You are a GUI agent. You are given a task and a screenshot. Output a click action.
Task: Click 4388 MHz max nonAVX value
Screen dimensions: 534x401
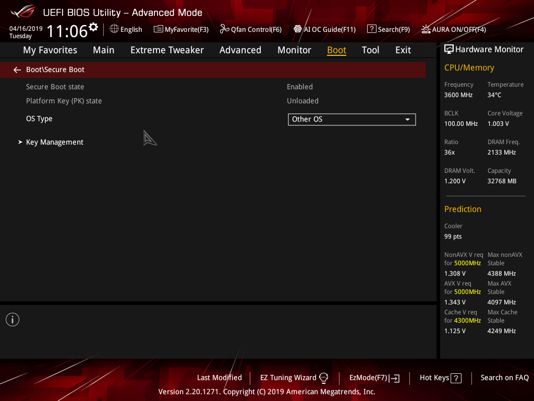click(501, 274)
